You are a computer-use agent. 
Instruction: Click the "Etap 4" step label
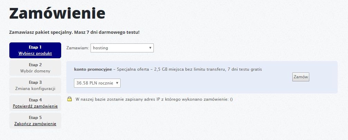point(35,100)
